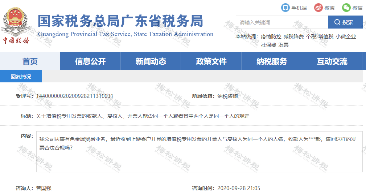Click hot keyword 减税降费 link
This screenshot has height=194, width=366.
pos(293,37)
